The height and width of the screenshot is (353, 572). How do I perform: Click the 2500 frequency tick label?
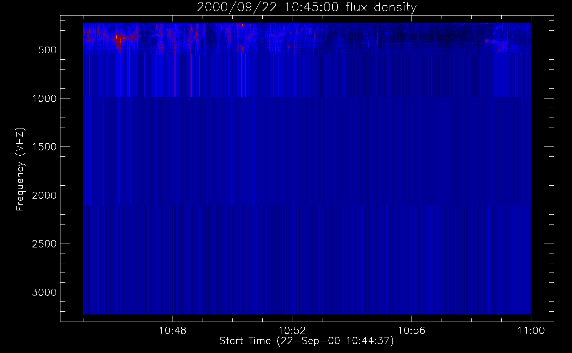44,244
